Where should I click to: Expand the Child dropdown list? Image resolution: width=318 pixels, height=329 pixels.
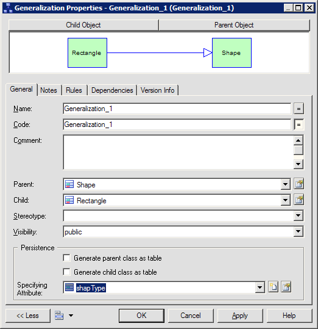point(285,200)
